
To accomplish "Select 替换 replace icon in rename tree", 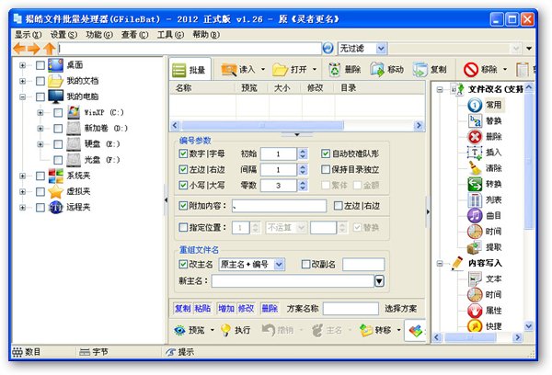I will [x=475, y=120].
